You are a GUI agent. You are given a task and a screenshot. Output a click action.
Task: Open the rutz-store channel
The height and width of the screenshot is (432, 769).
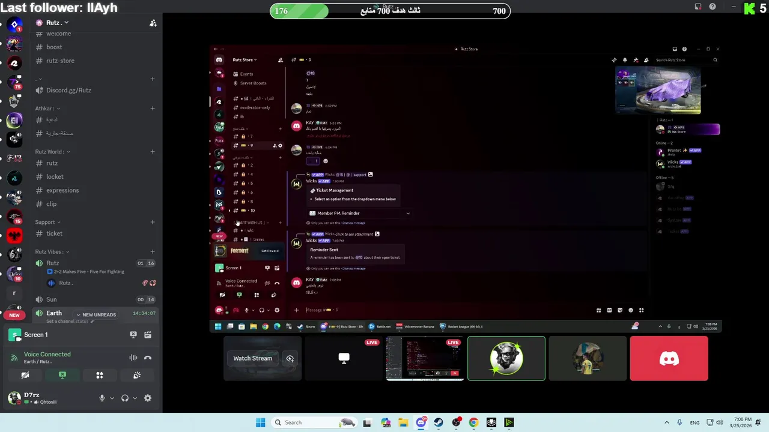pyautogui.click(x=60, y=61)
